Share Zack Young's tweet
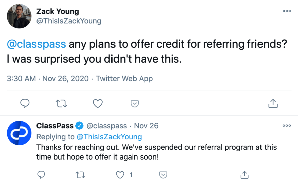 pos(273,104)
